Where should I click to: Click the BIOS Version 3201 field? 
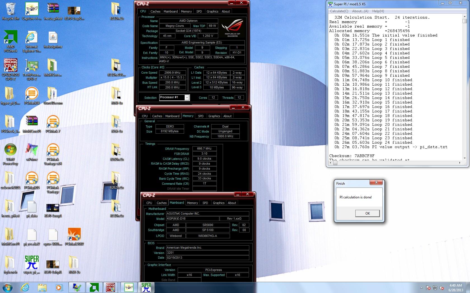207,253
